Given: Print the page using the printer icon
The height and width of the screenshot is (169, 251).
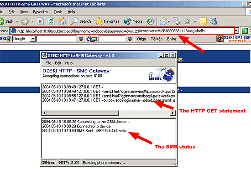Looking at the screenshot, I should [177, 21].
